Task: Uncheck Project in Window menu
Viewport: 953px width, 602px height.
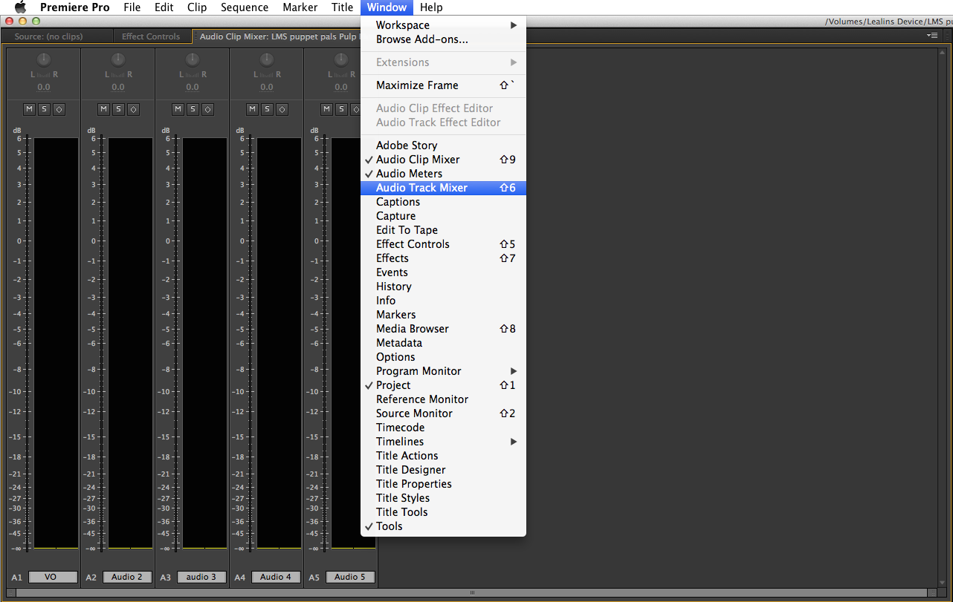Action: [x=443, y=385]
